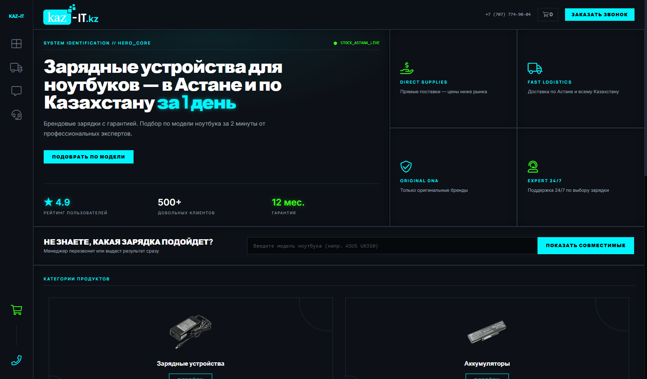Open the Зарядные устройства charger image
Screen dimensions: 647x379
(x=191, y=332)
